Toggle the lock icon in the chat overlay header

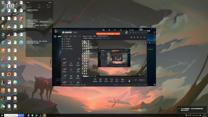[49, 2]
